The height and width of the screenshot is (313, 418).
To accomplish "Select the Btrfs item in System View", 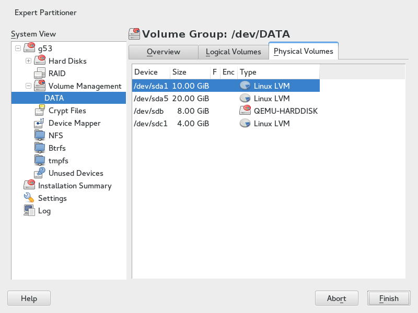I will 57,148.
